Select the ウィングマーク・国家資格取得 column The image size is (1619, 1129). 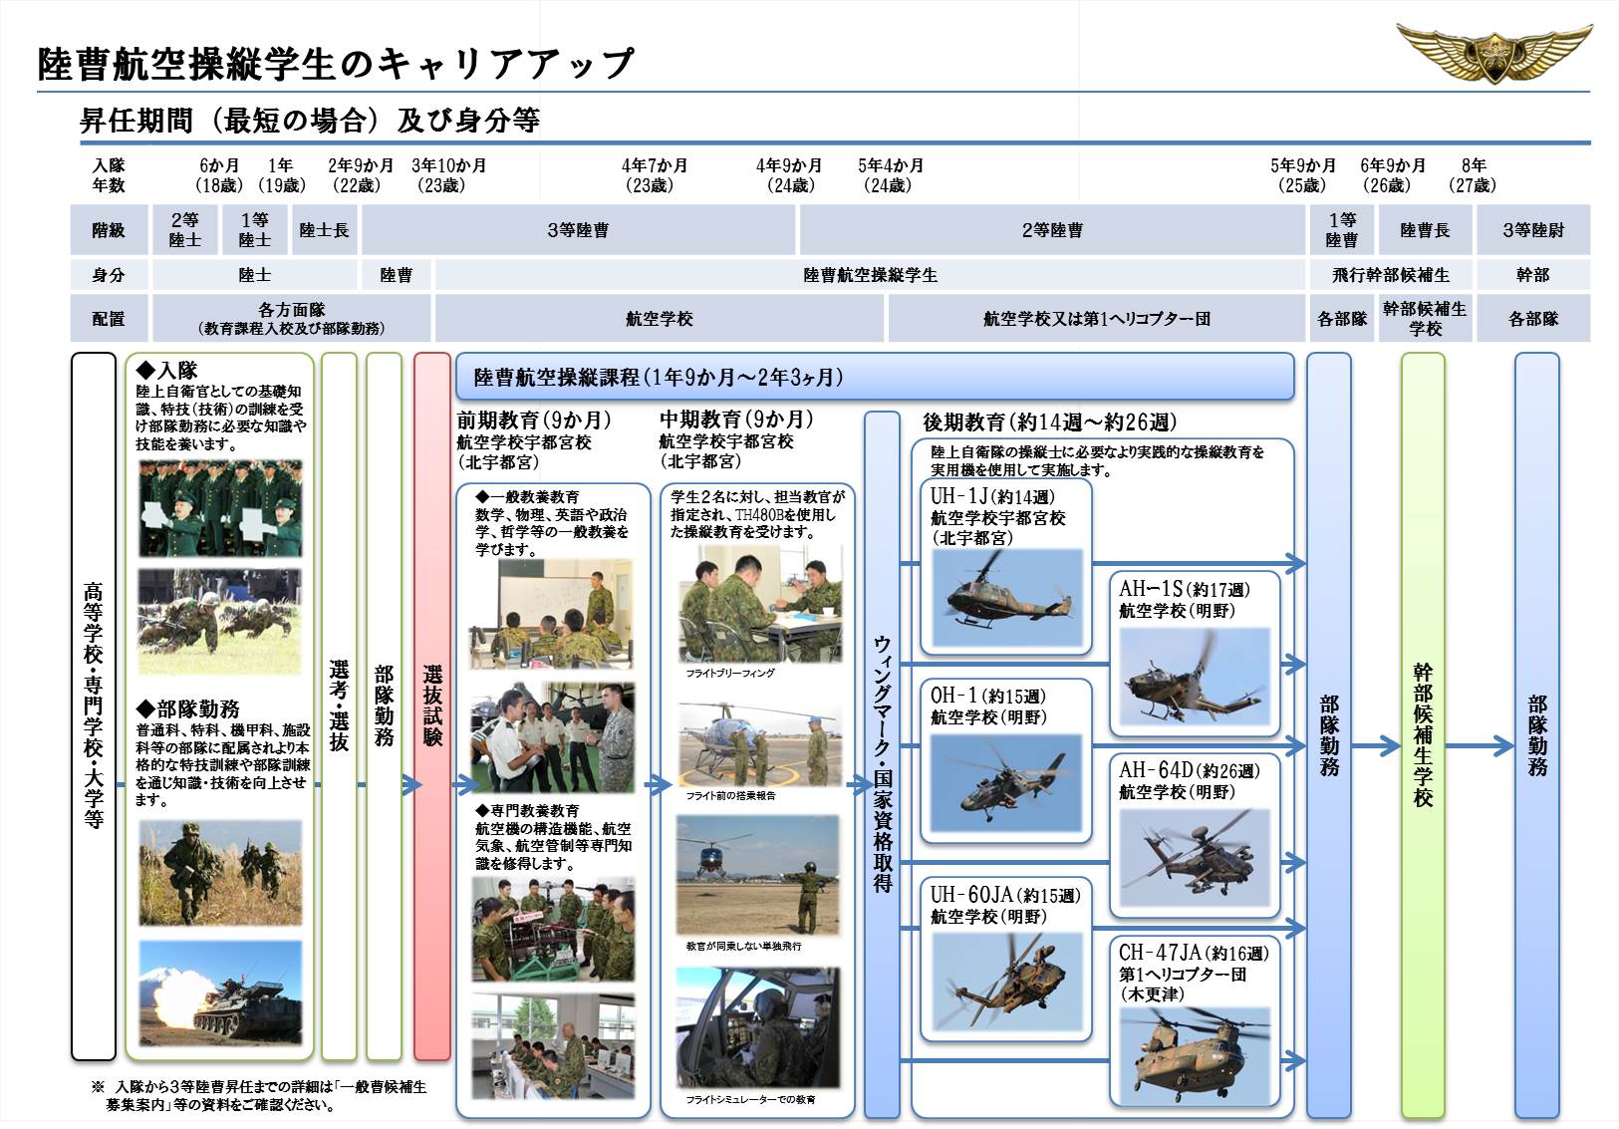click(x=882, y=764)
